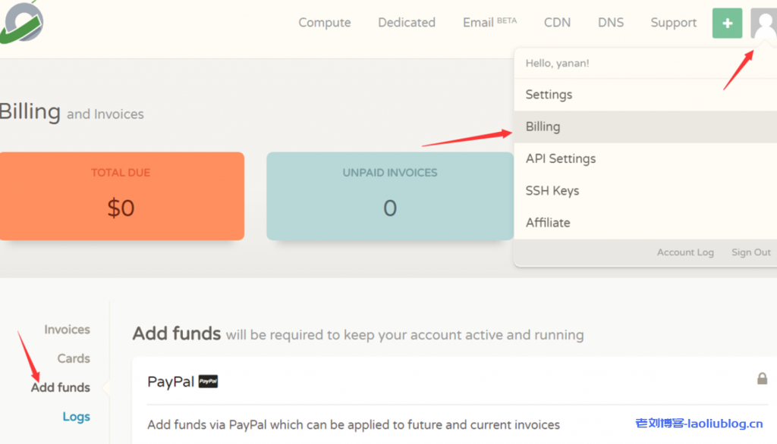Click the green plus deploy icon

(727, 23)
